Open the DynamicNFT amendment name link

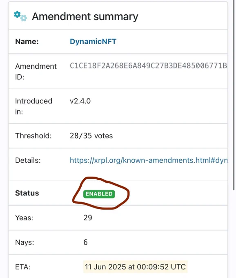pyautogui.click(x=93, y=41)
